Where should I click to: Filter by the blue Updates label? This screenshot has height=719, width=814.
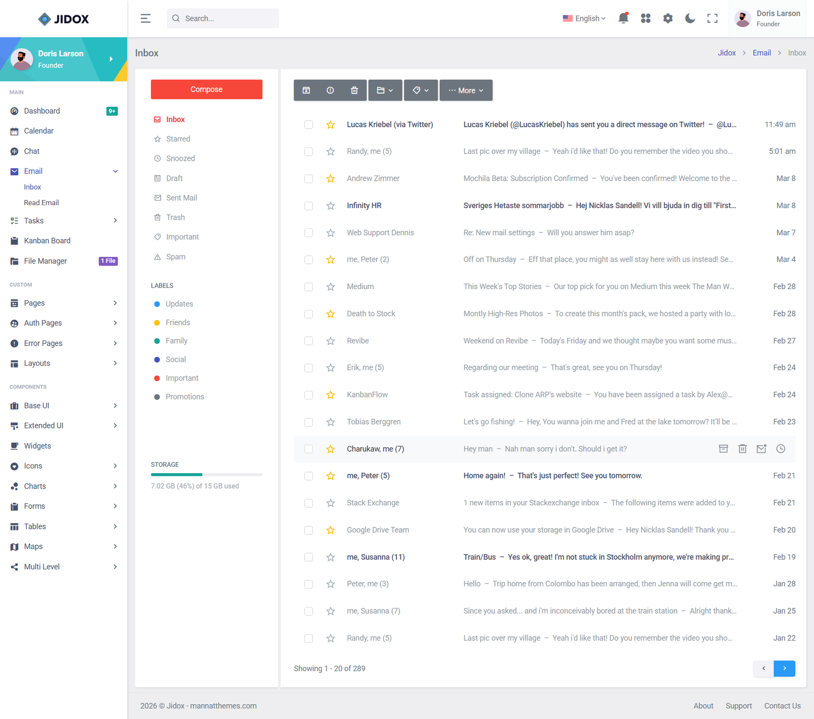[x=179, y=304]
